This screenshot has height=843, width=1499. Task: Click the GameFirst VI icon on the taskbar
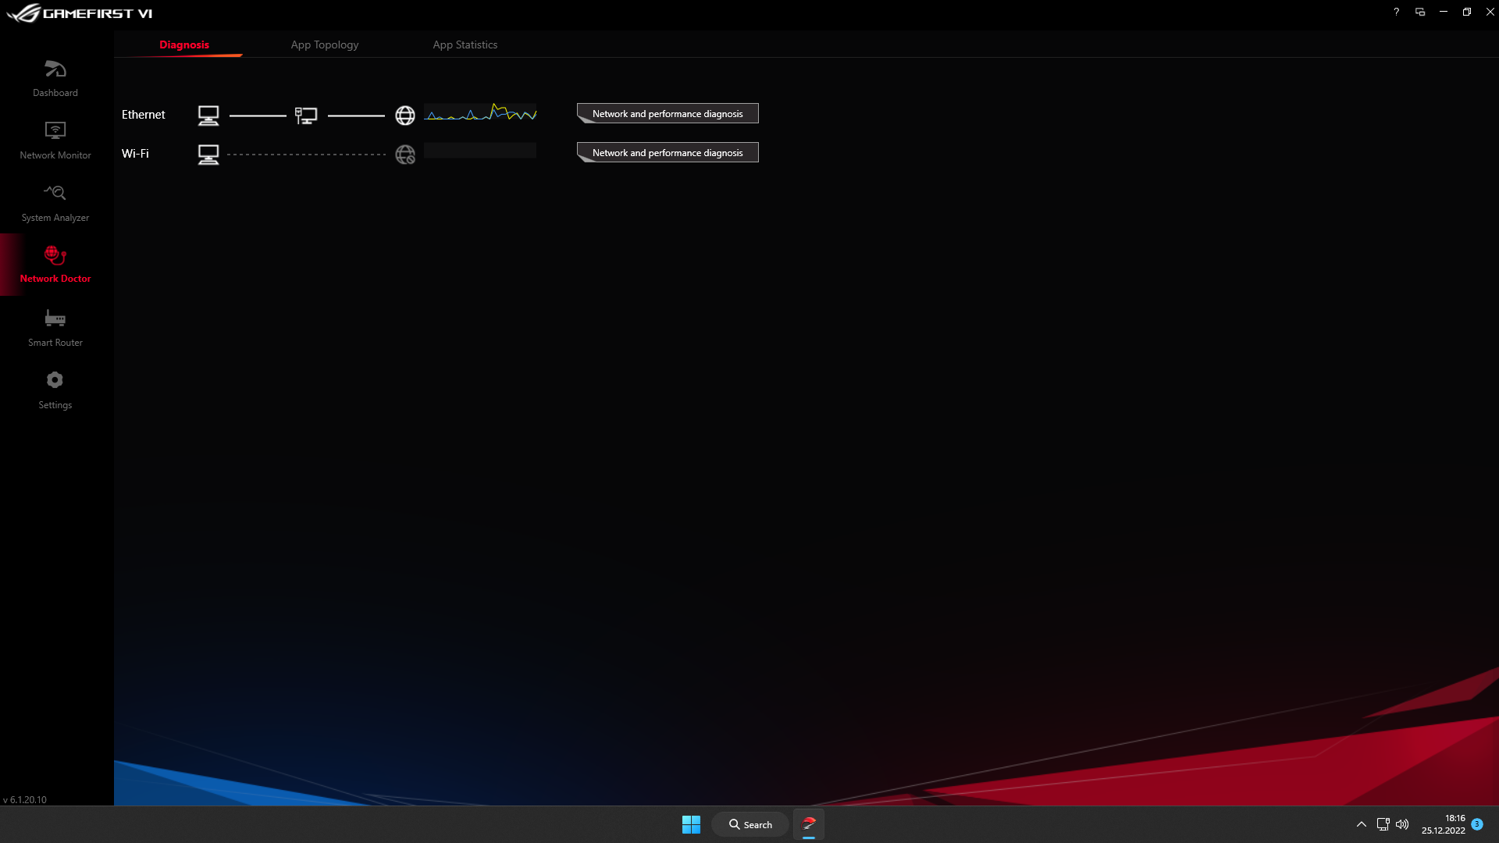coord(809,824)
